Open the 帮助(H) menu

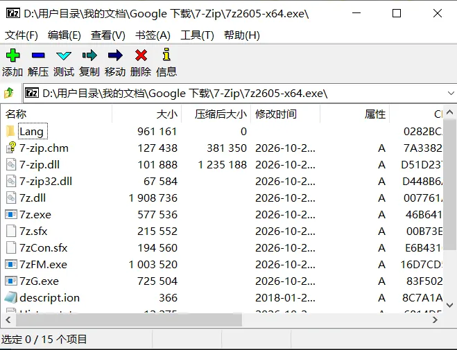(x=241, y=35)
